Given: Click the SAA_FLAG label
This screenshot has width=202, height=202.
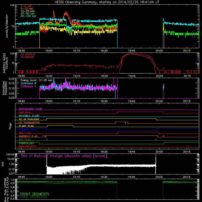Looking at the screenshot, I should point(25,133).
